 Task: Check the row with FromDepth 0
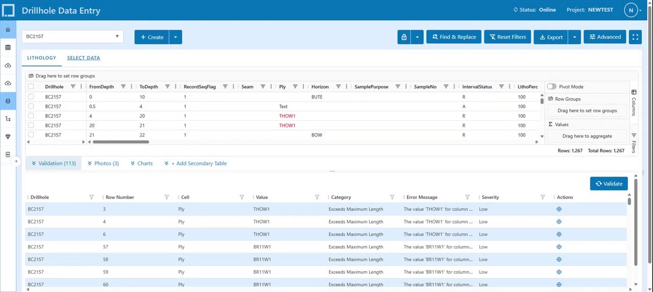tap(31, 96)
